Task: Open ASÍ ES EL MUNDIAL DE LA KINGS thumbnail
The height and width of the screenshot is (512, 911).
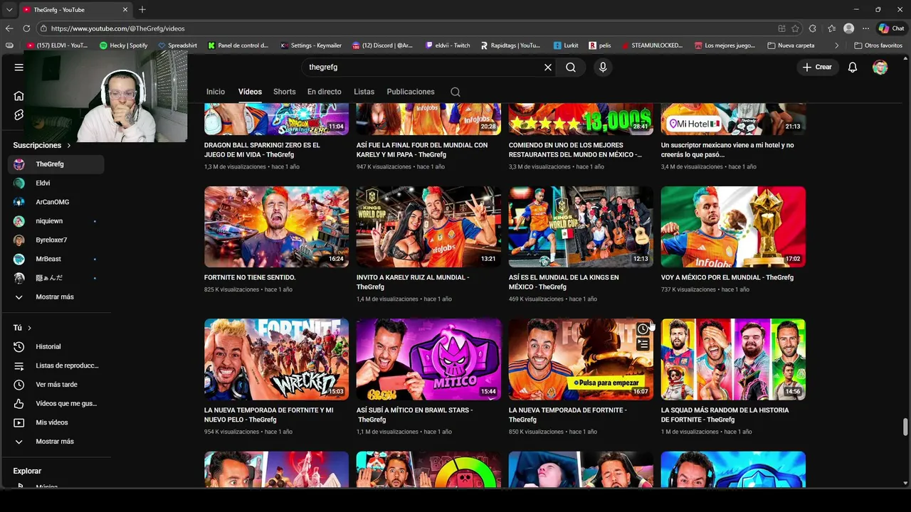Action: click(x=581, y=227)
